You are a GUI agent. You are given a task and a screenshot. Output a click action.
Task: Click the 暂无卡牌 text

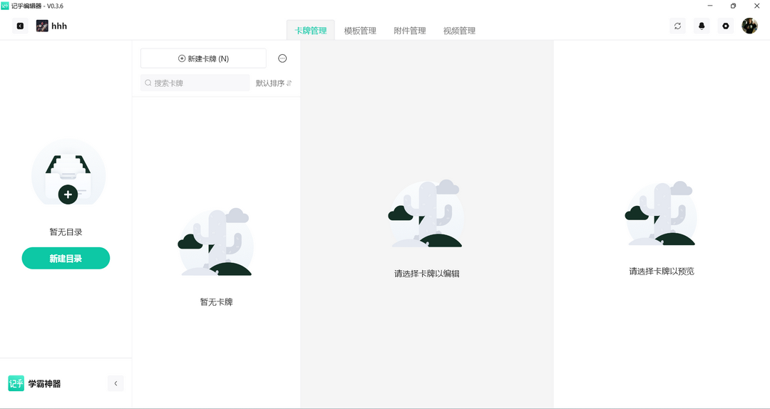217,302
